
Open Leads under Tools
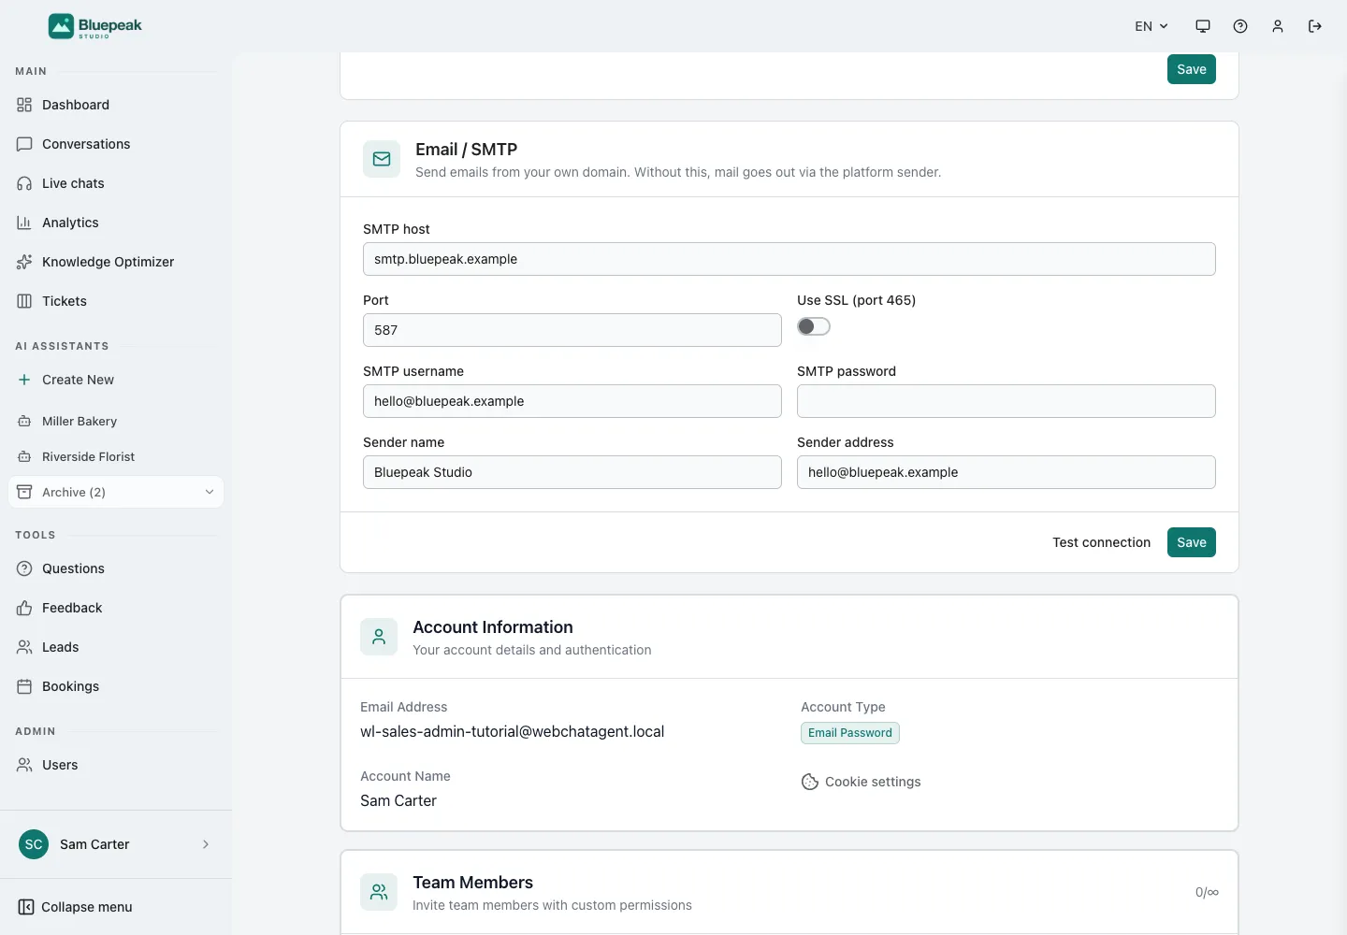point(116,647)
